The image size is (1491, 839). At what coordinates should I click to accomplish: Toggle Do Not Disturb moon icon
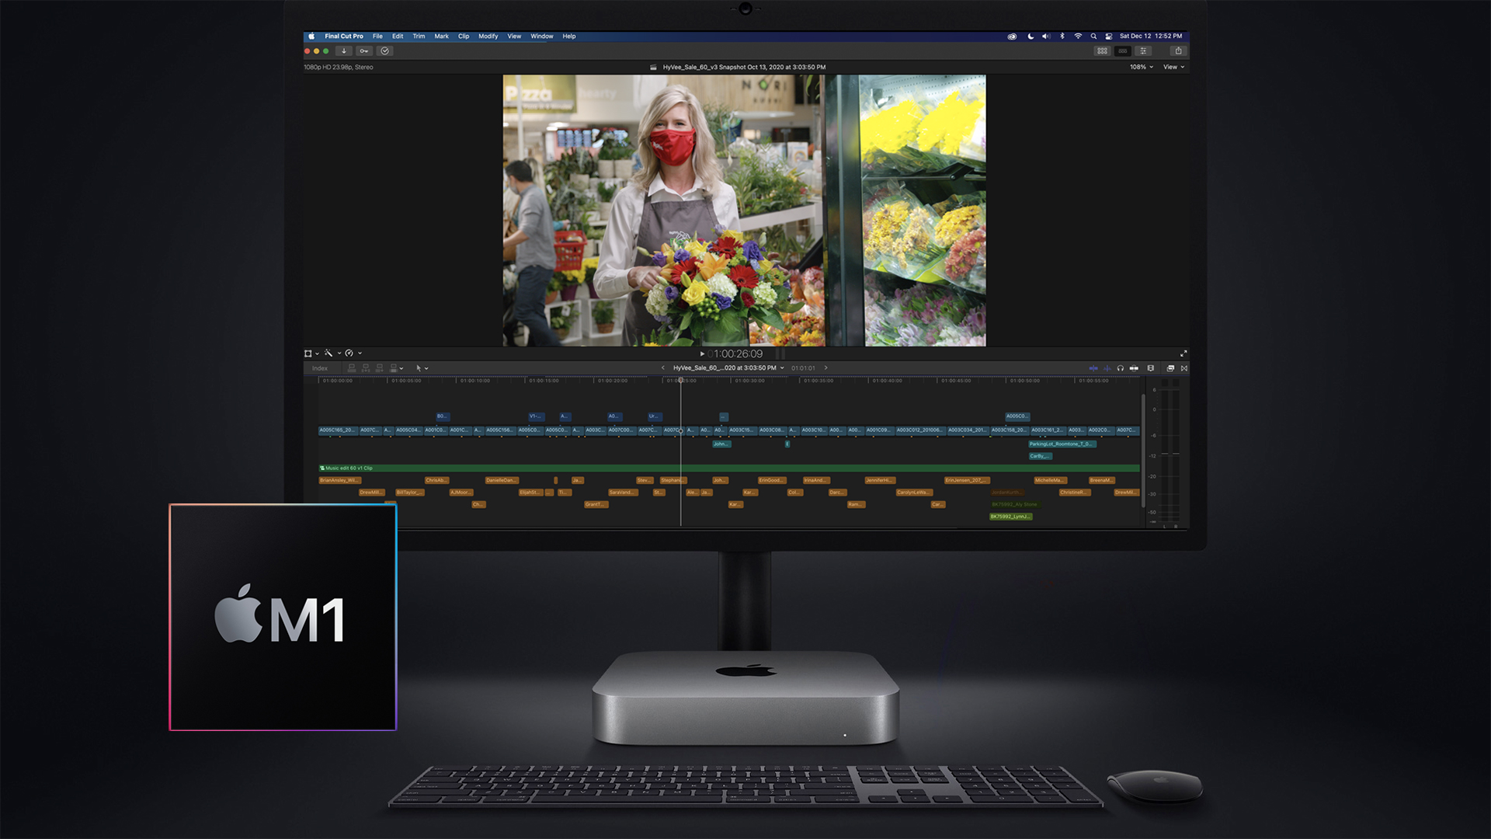click(x=1030, y=37)
